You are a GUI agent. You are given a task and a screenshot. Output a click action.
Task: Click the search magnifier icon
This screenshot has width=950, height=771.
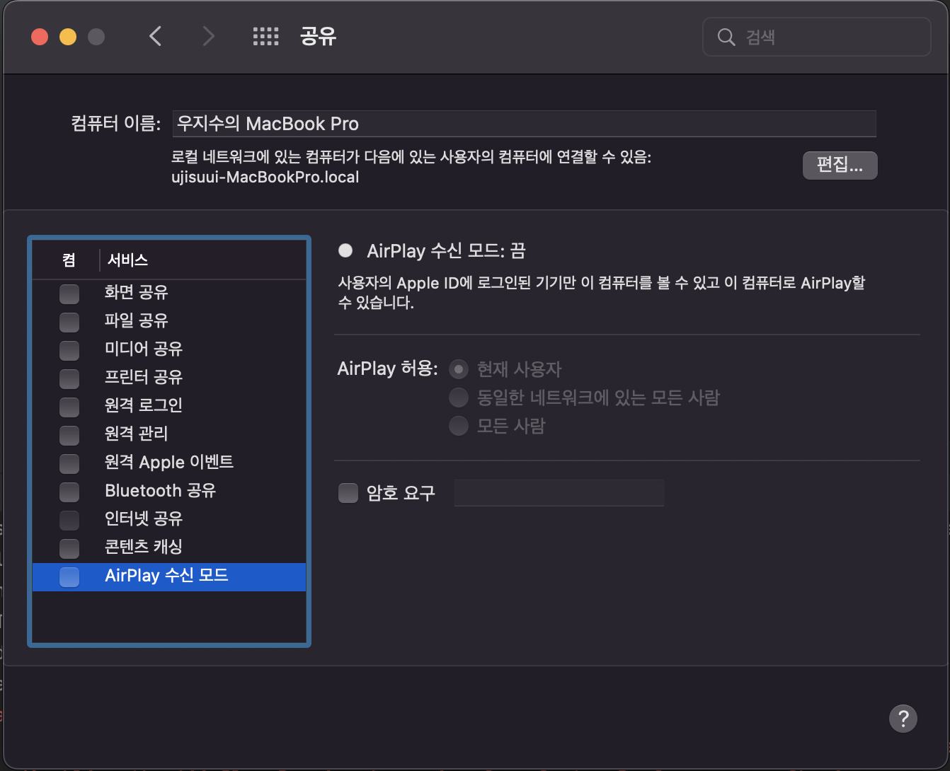coord(726,37)
